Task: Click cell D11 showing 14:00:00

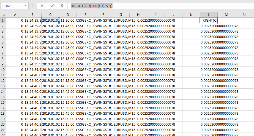Action: 68,75
